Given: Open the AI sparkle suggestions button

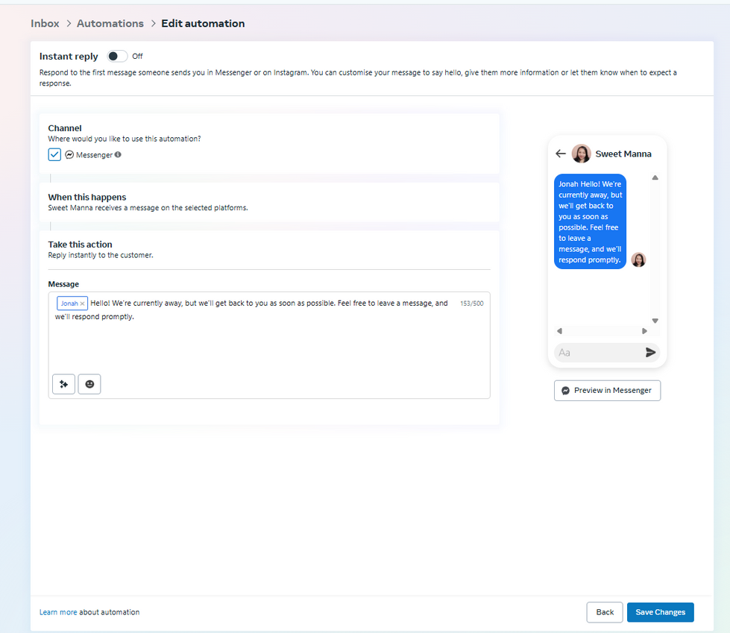Looking at the screenshot, I should point(64,384).
